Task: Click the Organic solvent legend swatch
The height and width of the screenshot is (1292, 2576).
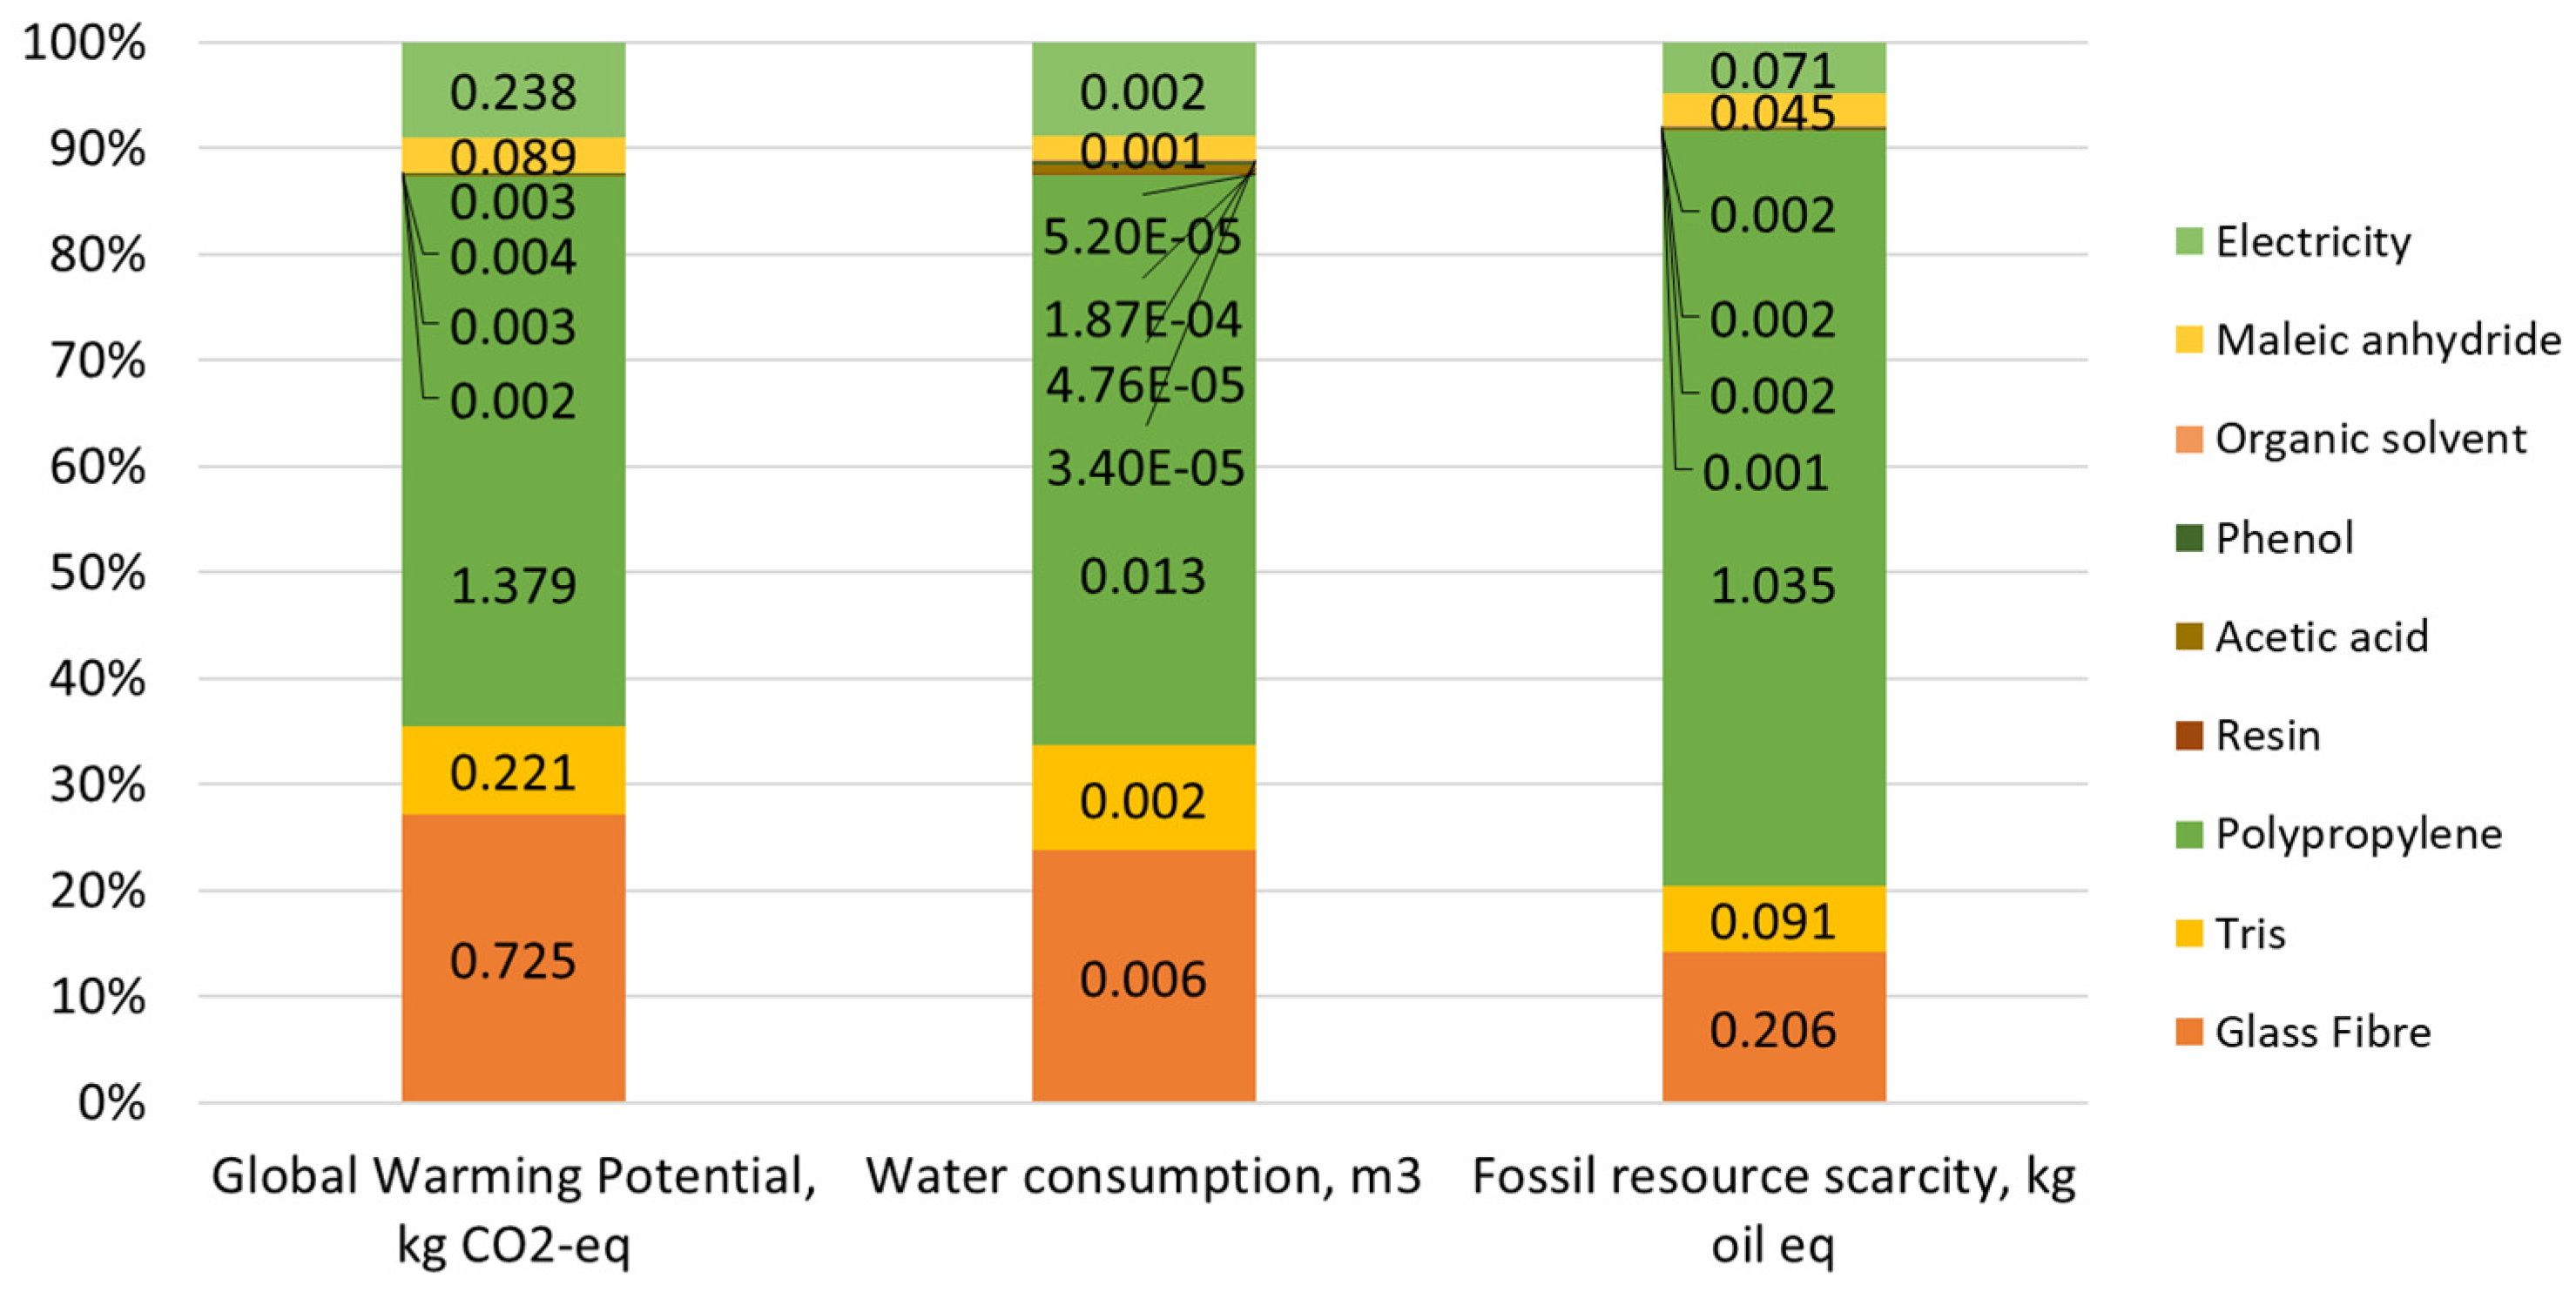Action: pyautogui.click(x=2189, y=439)
